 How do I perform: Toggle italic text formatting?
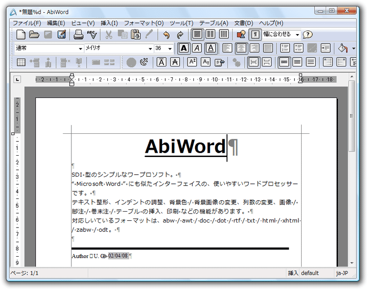pyautogui.click(x=197, y=48)
